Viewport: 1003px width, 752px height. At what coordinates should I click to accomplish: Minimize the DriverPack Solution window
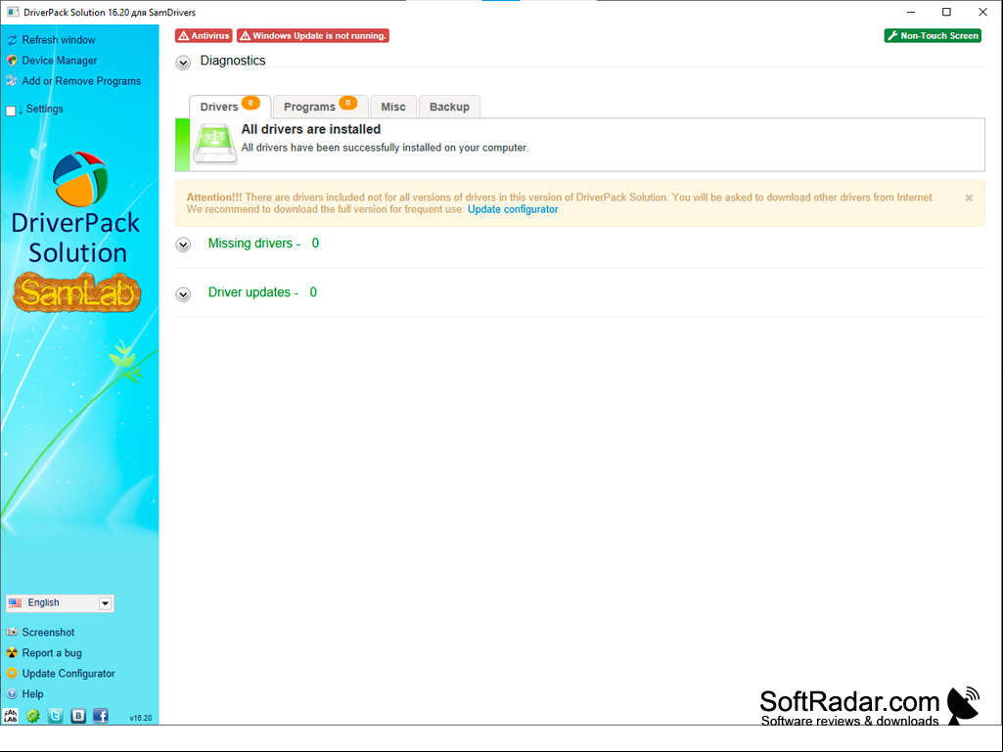(911, 12)
